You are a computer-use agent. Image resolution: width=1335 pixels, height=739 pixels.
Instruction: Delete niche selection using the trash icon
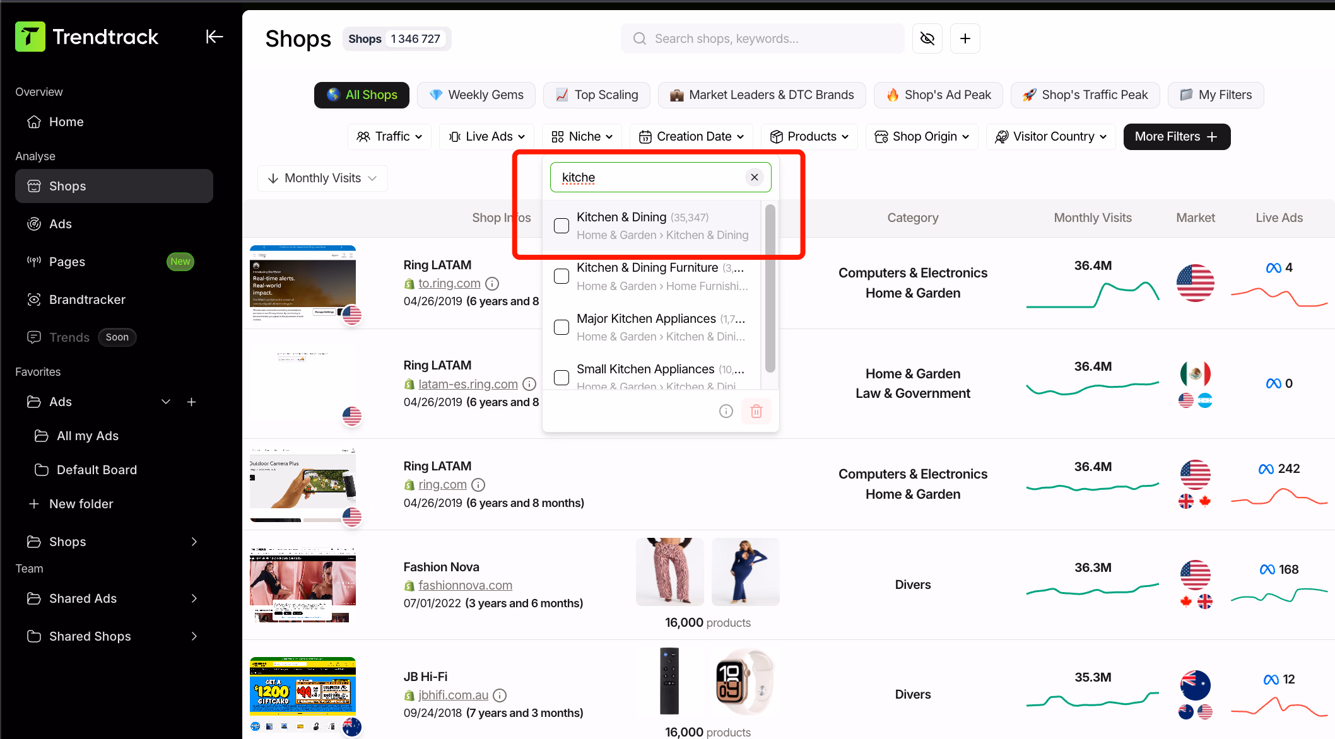coord(756,410)
